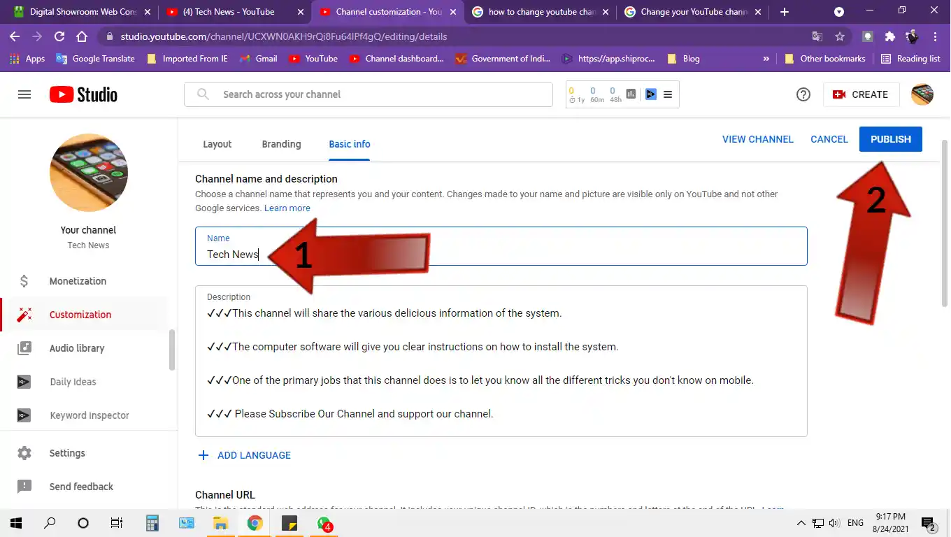Click the sidebar scrollbar

[x=172, y=350]
